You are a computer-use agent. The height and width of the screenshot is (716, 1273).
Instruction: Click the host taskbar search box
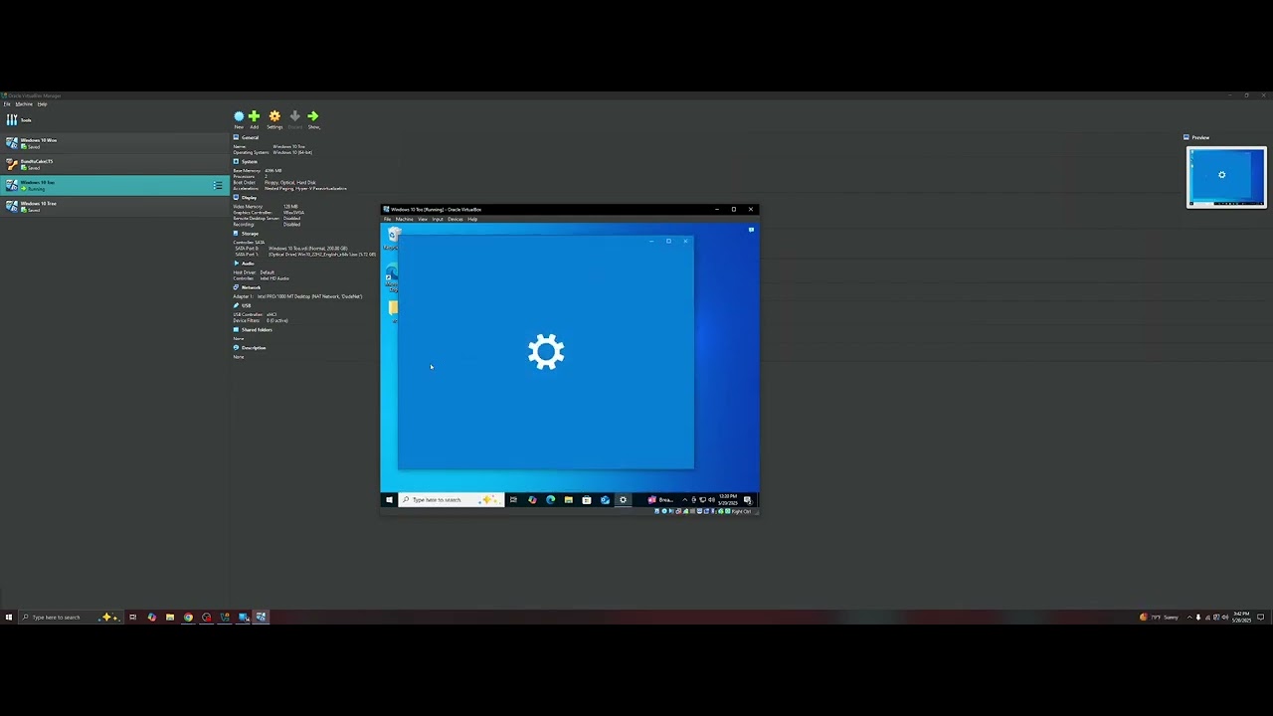70,618
